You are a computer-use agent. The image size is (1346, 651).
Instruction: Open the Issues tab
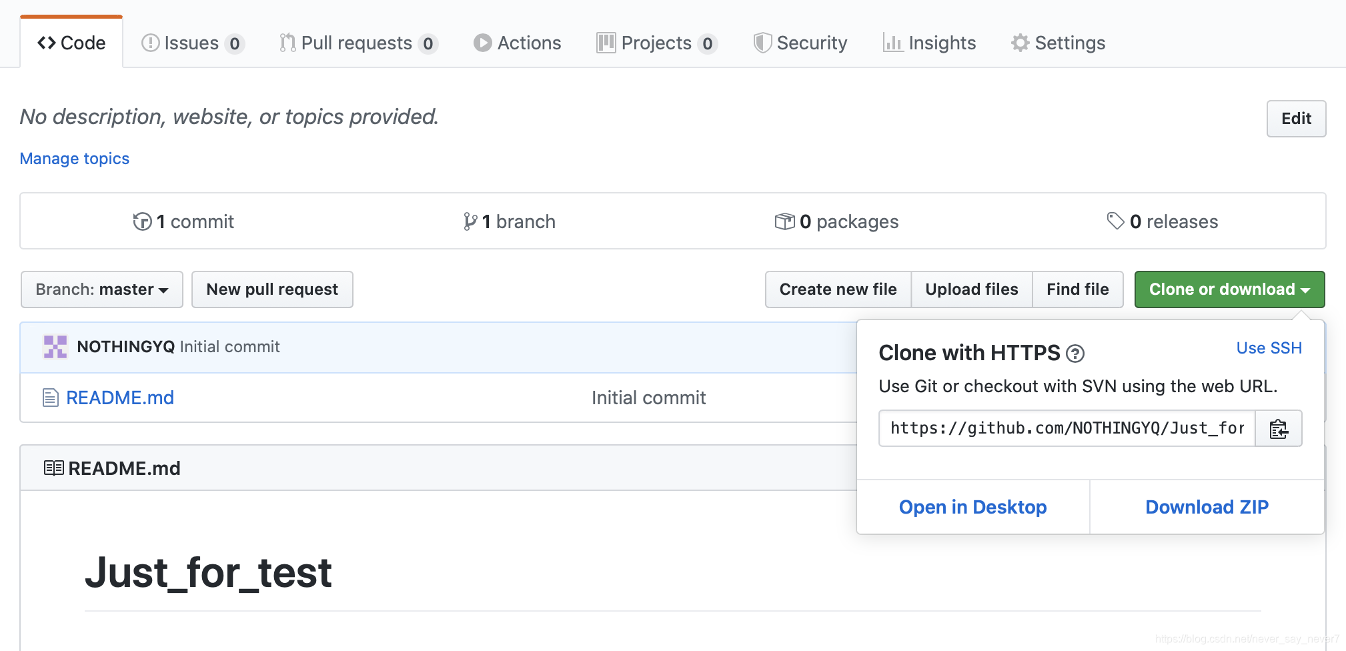point(192,43)
